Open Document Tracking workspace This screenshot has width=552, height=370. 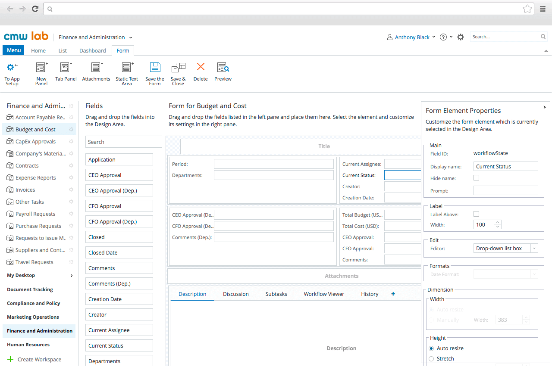click(30, 289)
